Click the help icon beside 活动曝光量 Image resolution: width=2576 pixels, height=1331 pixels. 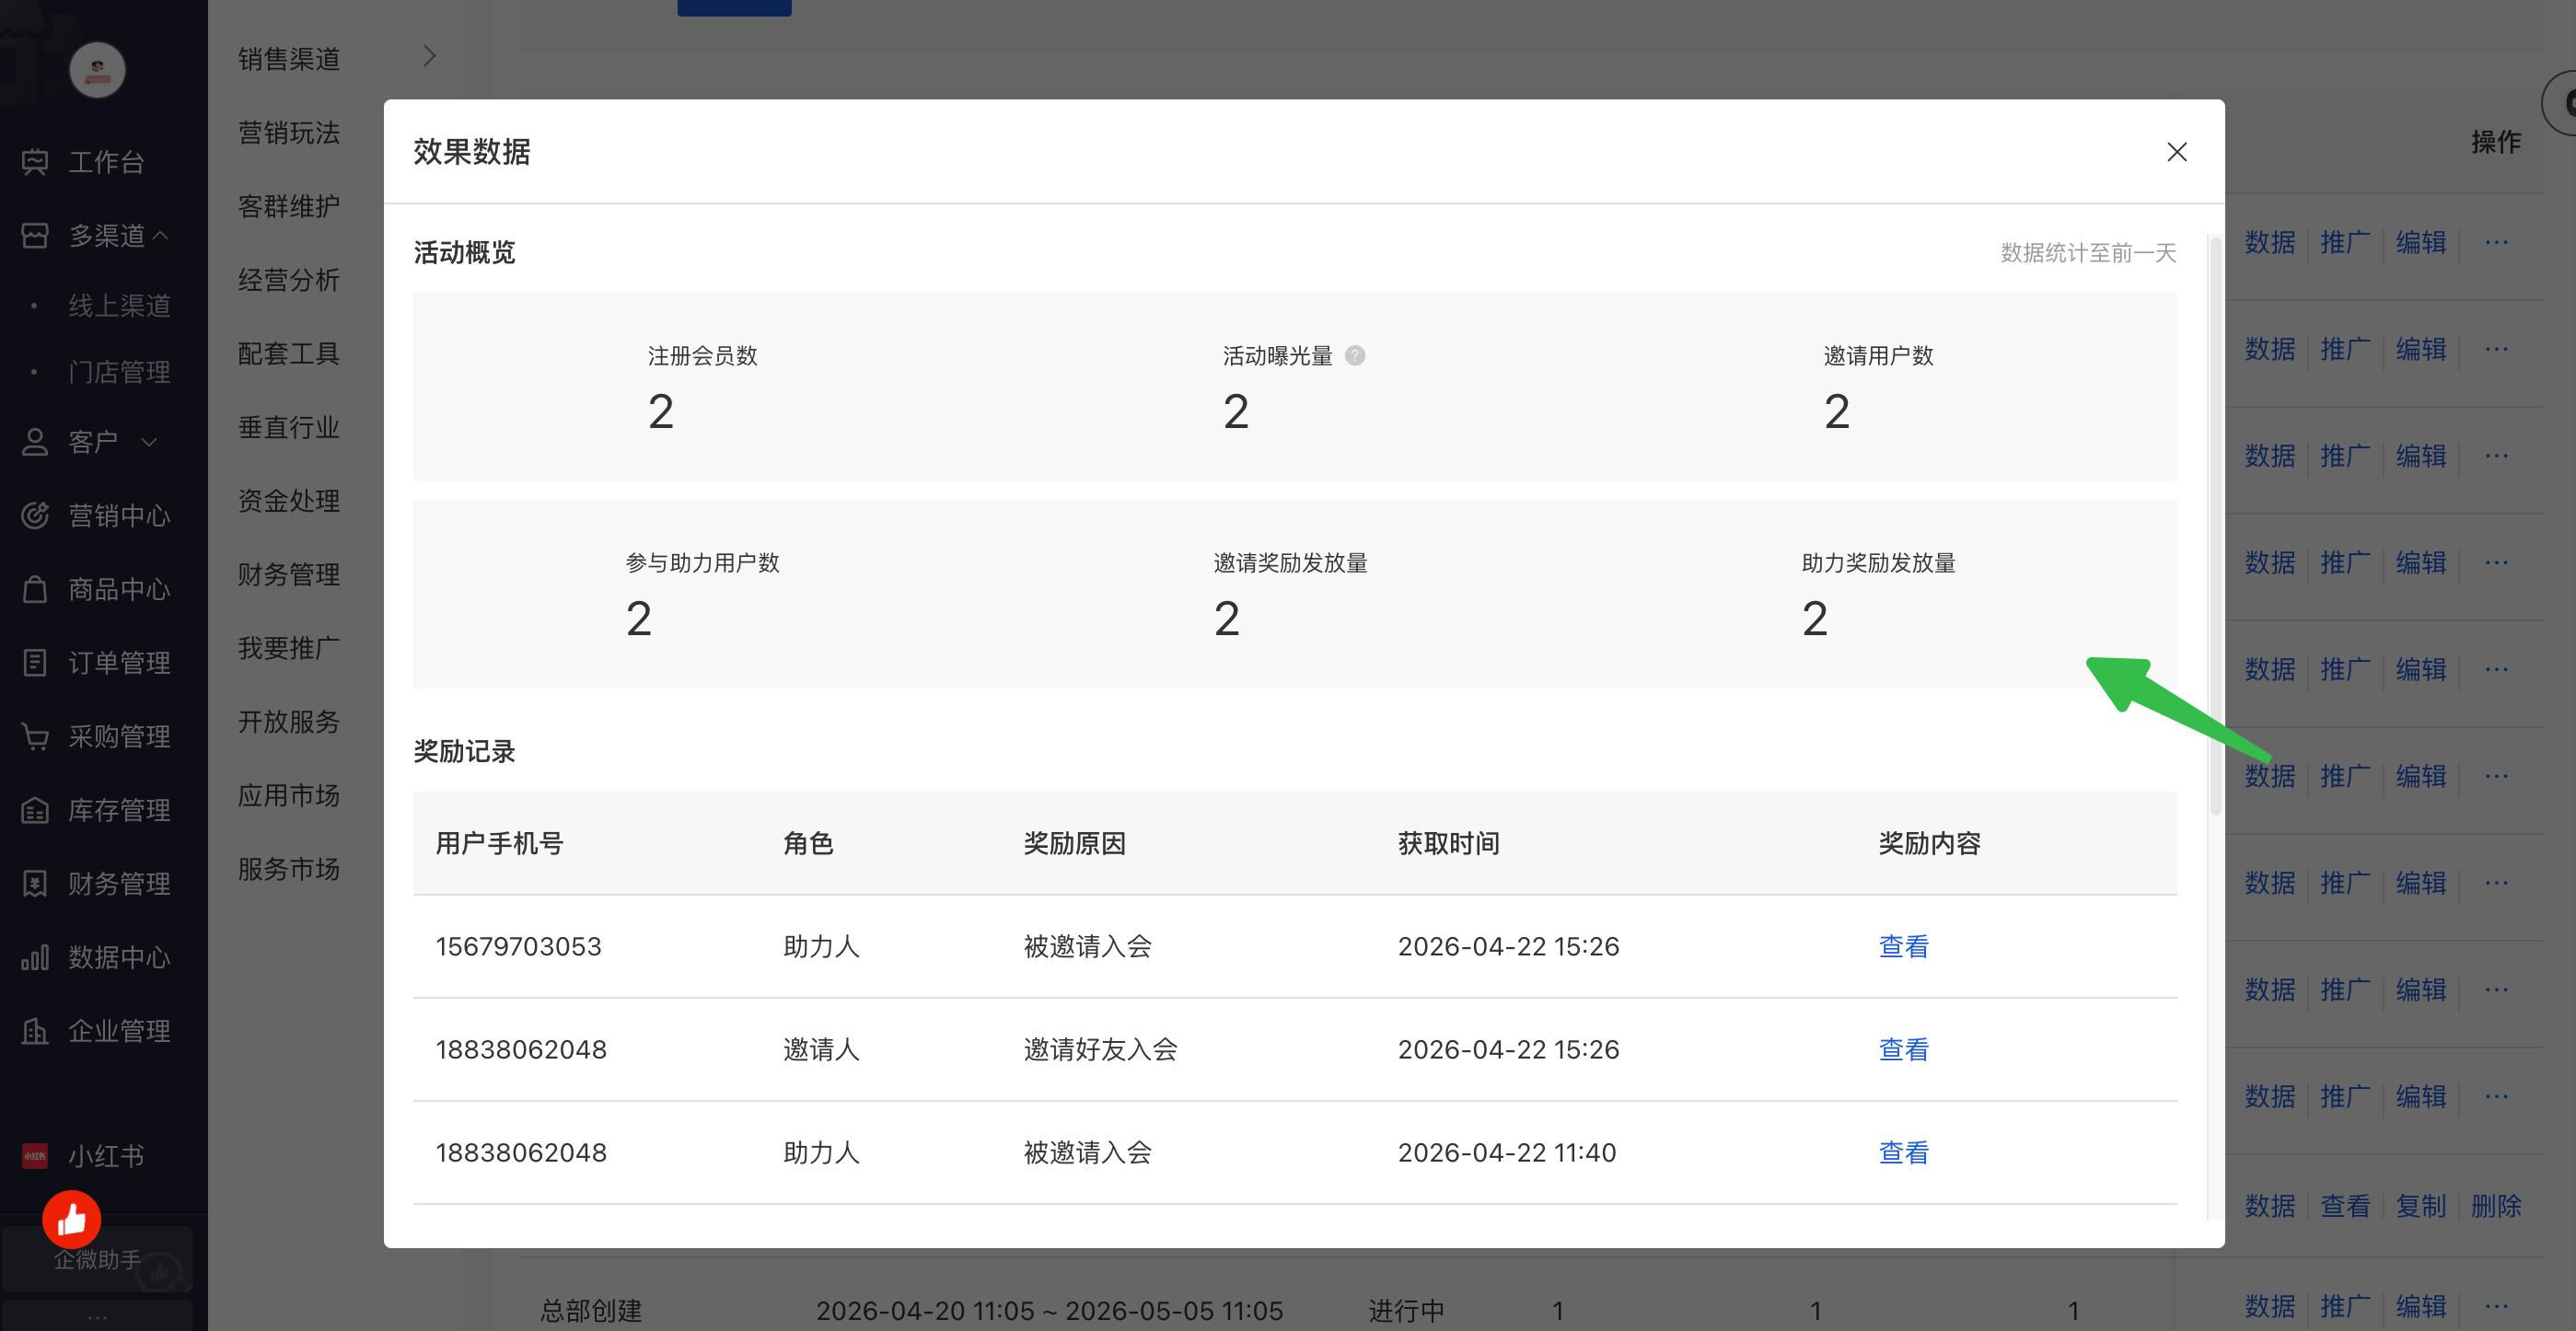[x=1355, y=356]
